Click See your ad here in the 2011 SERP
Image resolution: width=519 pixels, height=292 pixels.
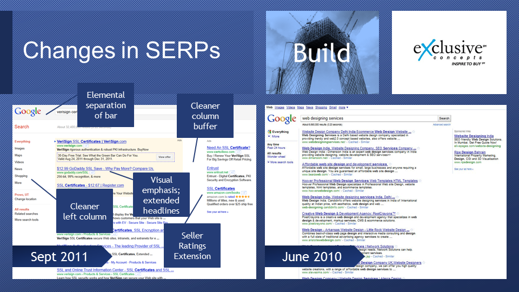pyautogui.click(x=217, y=212)
